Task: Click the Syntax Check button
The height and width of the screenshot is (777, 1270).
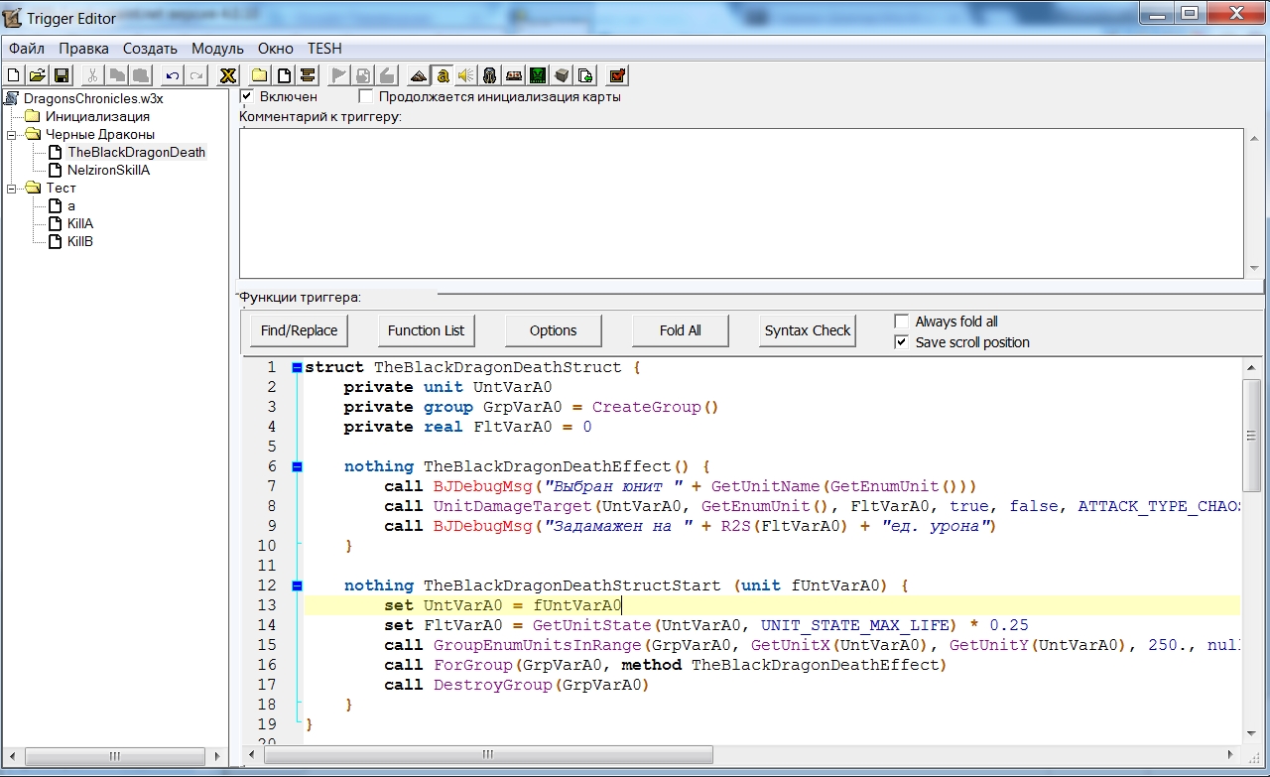Action: 808,330
